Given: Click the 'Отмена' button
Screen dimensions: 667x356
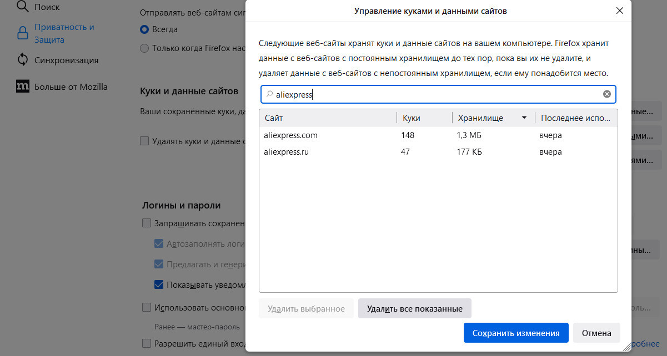Looking at the screenshot, I should (596, 333).
